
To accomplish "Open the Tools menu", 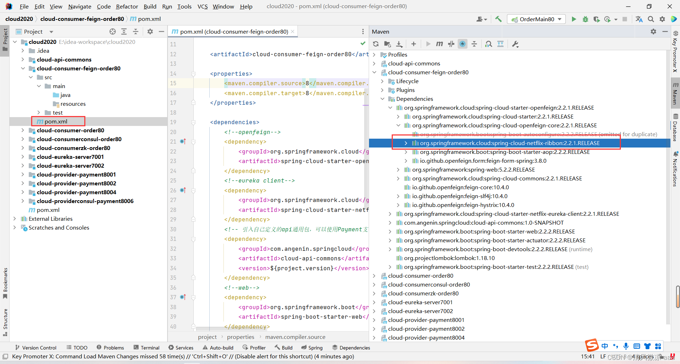I will [x=184, y=6].
